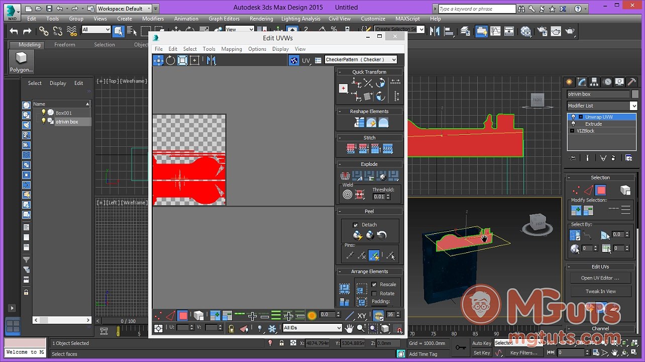Open the Mapping menu in Edit UVWs
The image size is (645, 362).
tap(232, 49)
